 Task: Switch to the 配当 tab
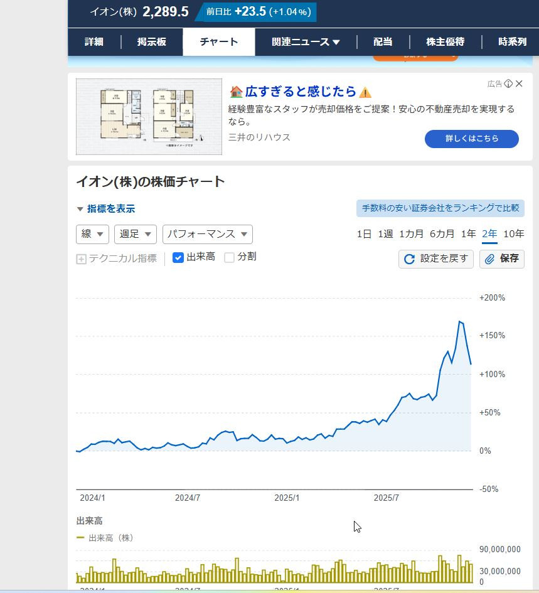[383, 42]
